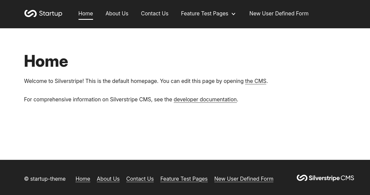370x195 pixels.
Task: Follow the 'the CMS' link
Action: click(256, 81)
